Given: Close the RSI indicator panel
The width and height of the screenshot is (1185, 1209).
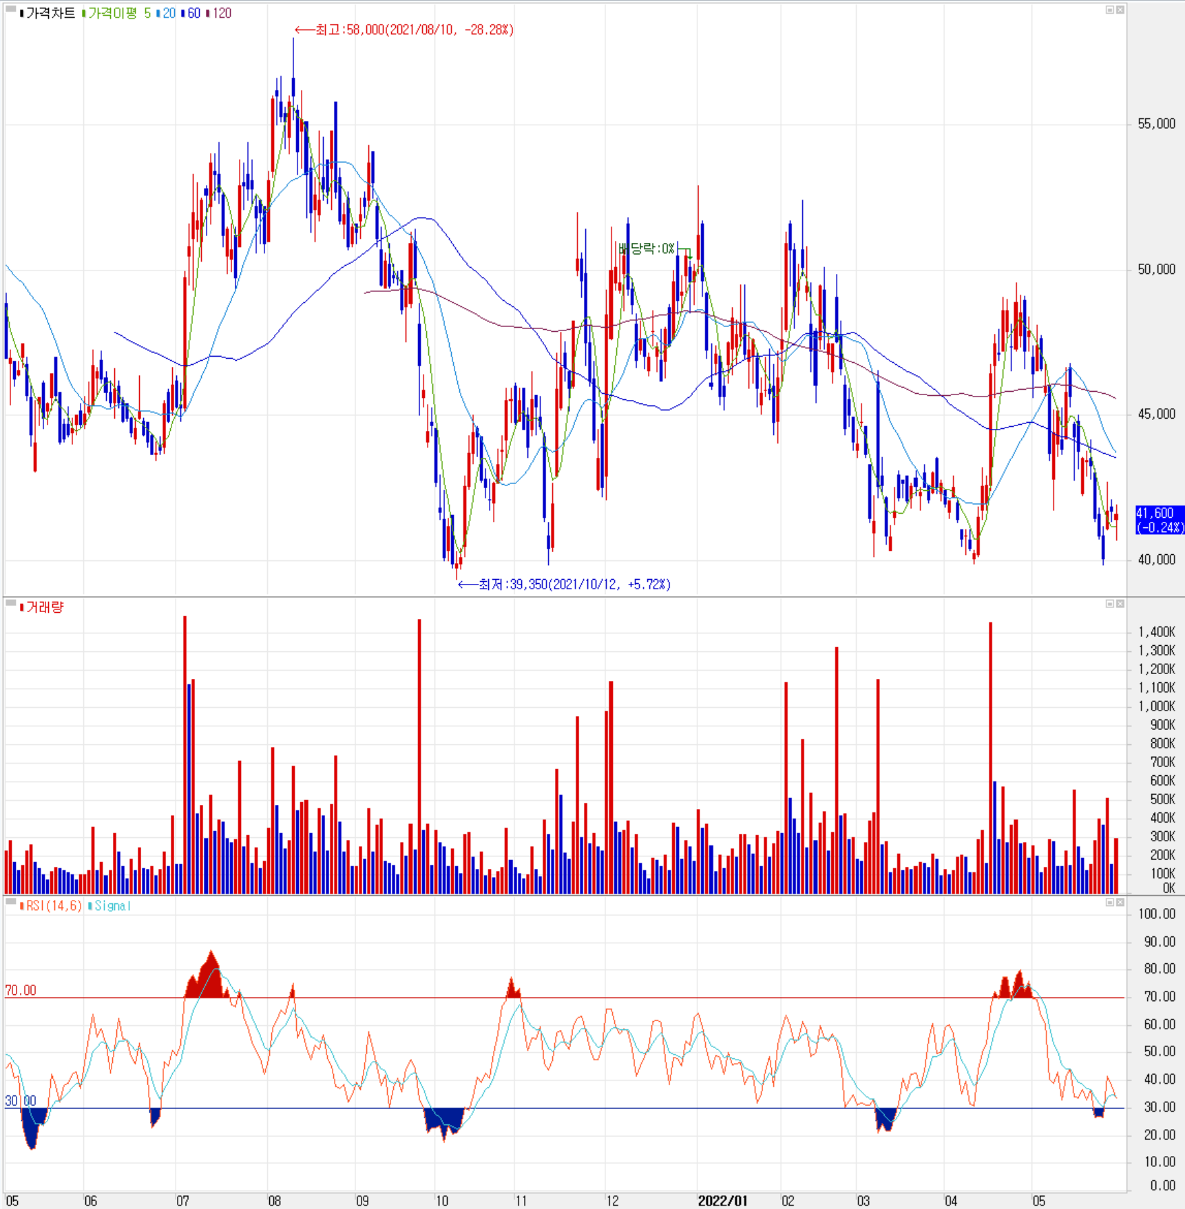Looking at the screenshot, I should coord(1120,902).
